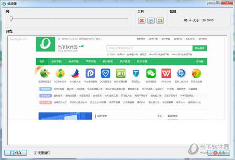Screen dimensions: 235x160
Task: Maximize the editor window
Action: [x=217, y=3]
